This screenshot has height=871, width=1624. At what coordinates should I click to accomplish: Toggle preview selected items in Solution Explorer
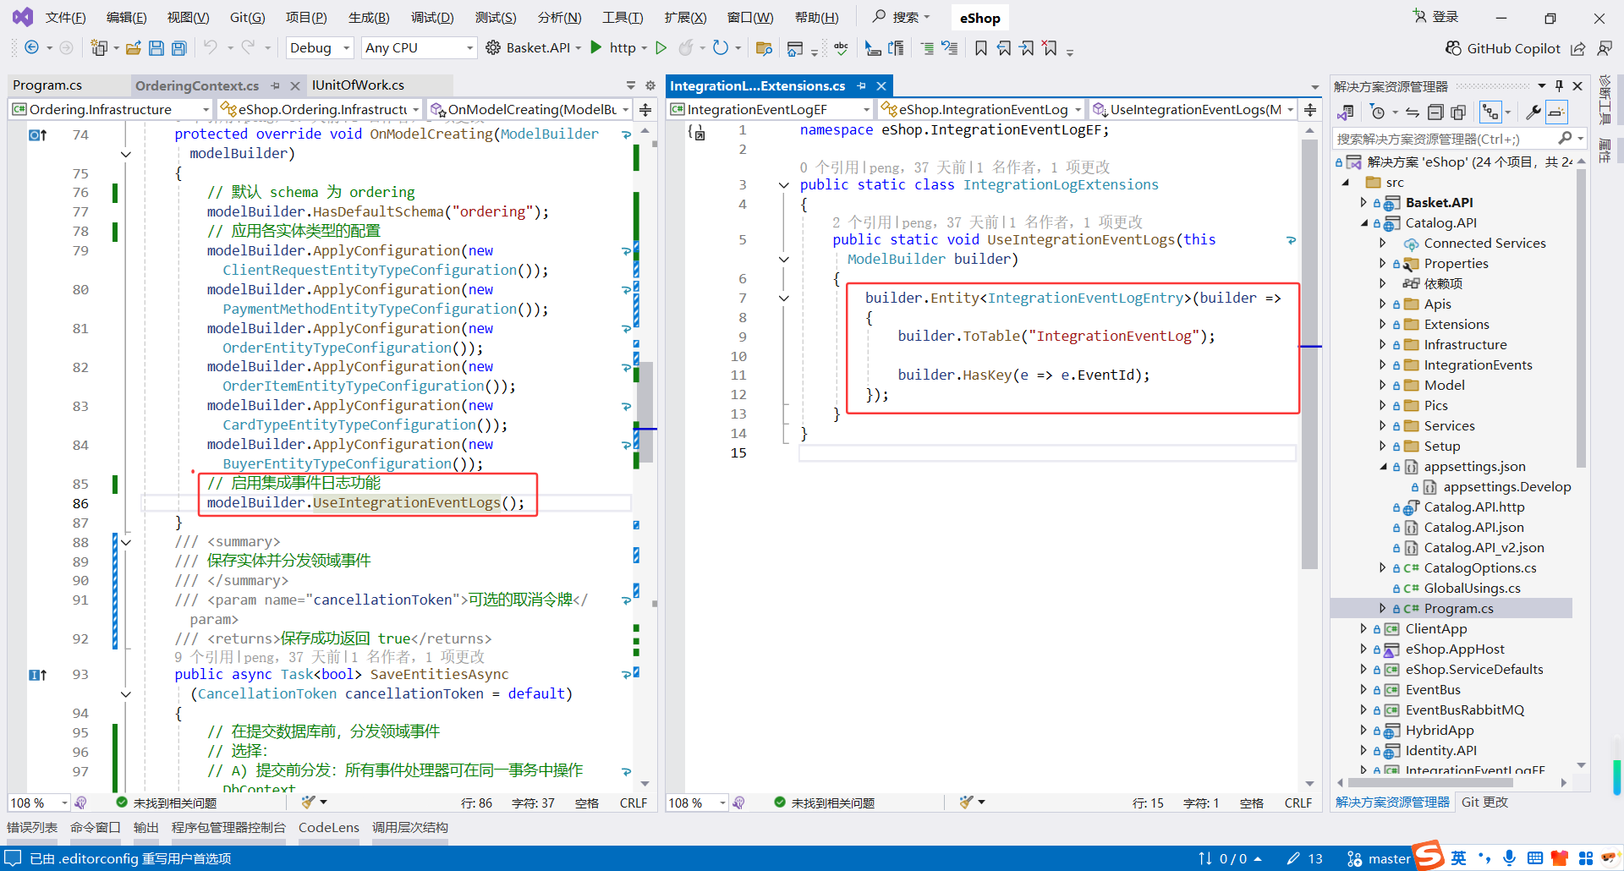point(1556,112)
